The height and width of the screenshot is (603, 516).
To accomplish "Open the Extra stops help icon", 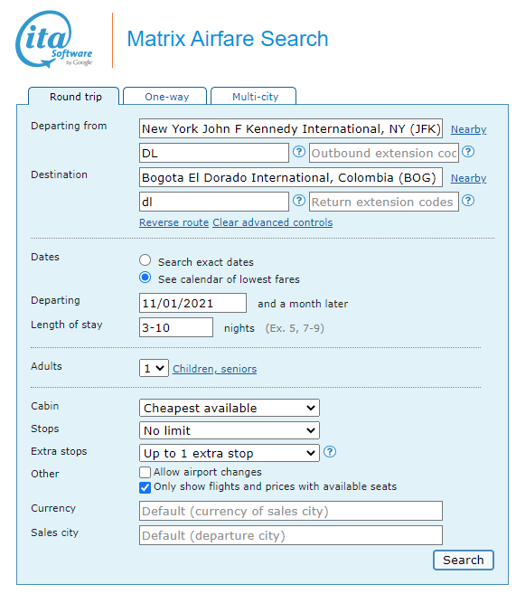I will click(330, 451).
